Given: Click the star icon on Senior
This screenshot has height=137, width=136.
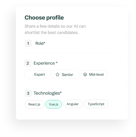Looking at the screenshot, I should [58, 75].
